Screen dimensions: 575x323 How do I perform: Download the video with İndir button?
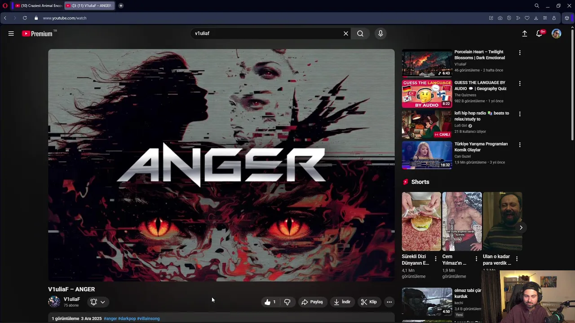(x=342, y=302)
